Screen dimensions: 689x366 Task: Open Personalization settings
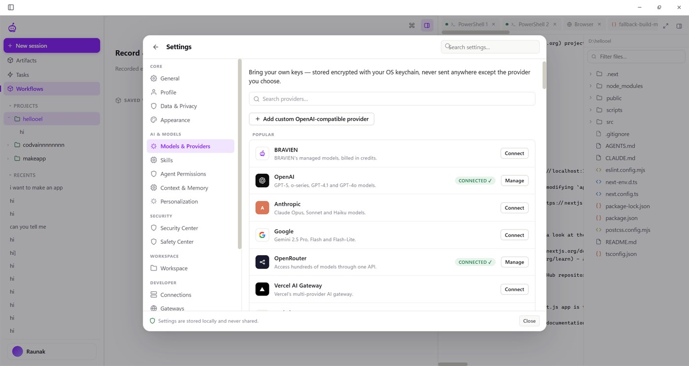coord(191,201)
